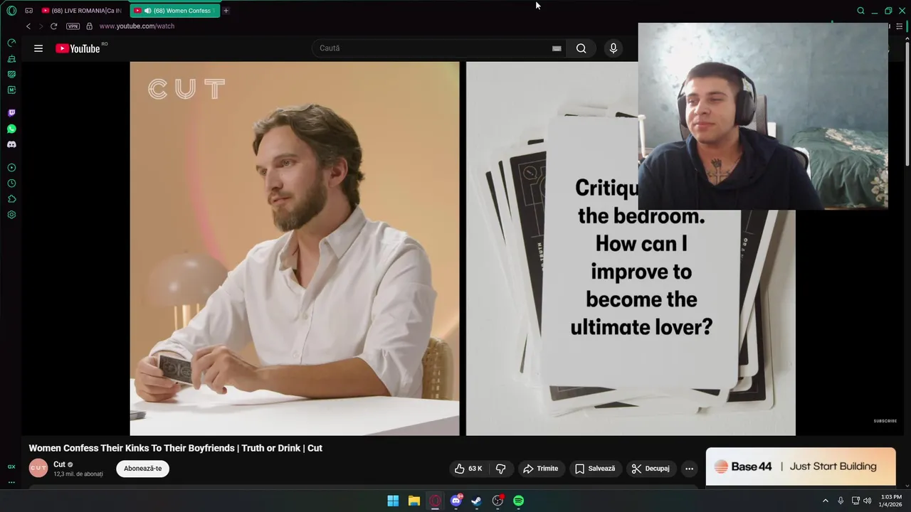Click the SUBSCRIBE overlay in video corner
The width and height of the screenshot is (911, 512).
point(885,421)
